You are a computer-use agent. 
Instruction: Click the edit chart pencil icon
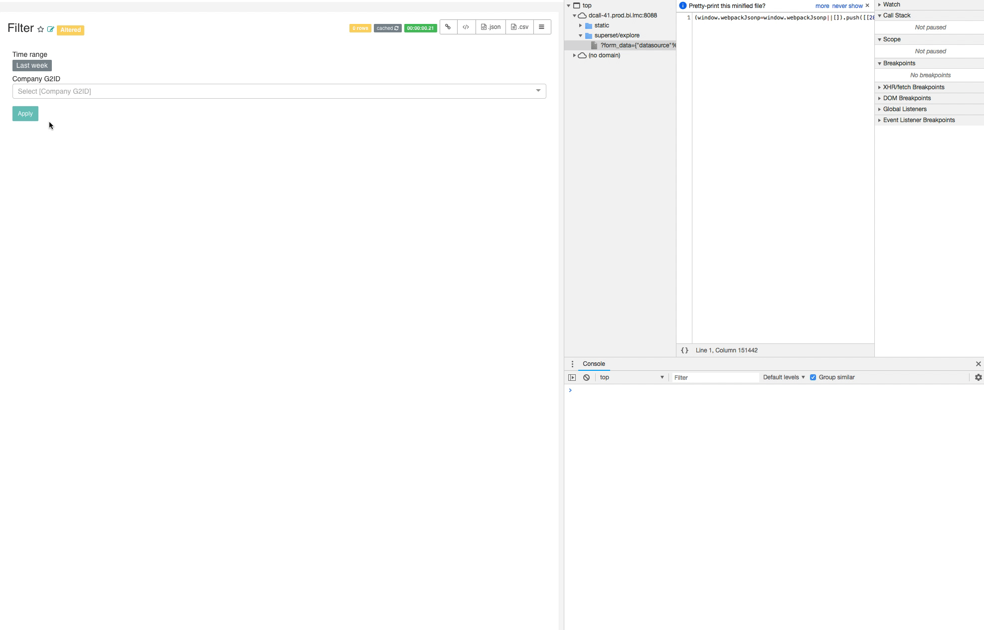50,29
